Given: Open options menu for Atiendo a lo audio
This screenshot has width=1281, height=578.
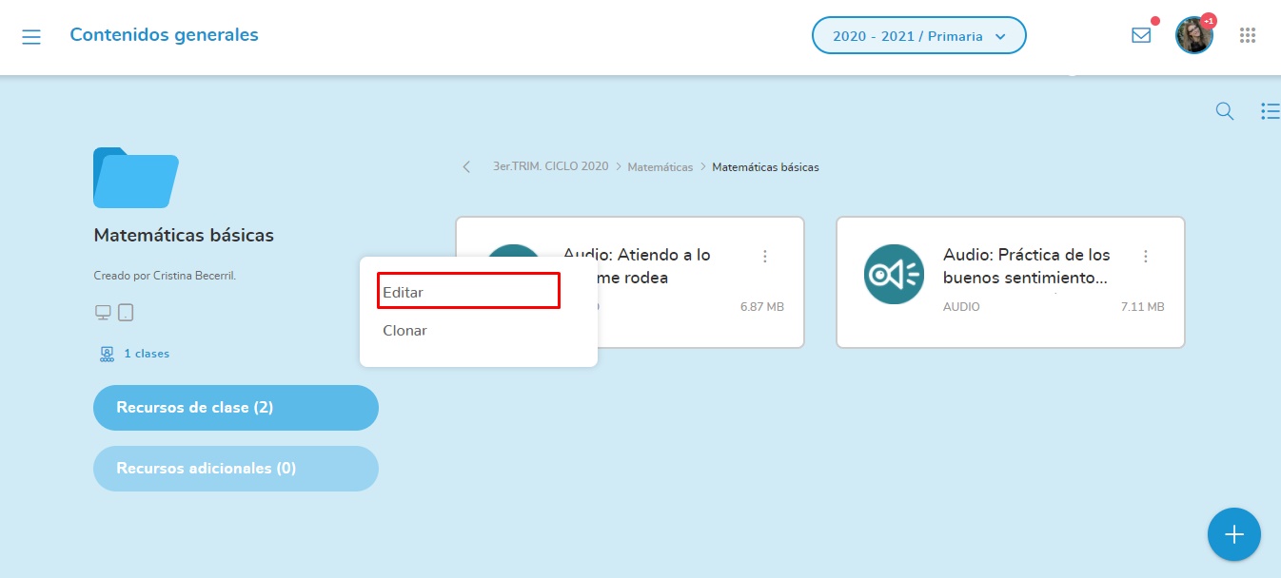Looking at the screenshot, I should [x=765, y=257].
